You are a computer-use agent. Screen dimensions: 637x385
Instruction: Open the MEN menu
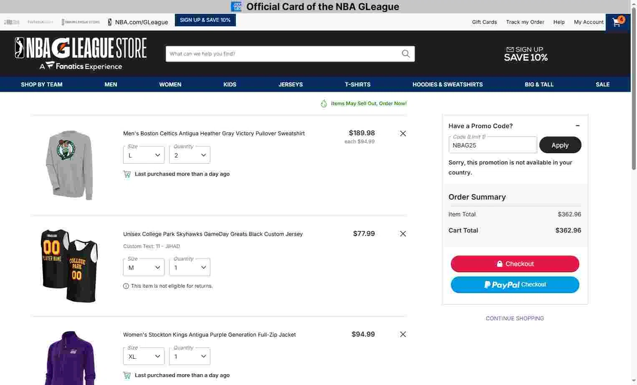pos(111,84)
